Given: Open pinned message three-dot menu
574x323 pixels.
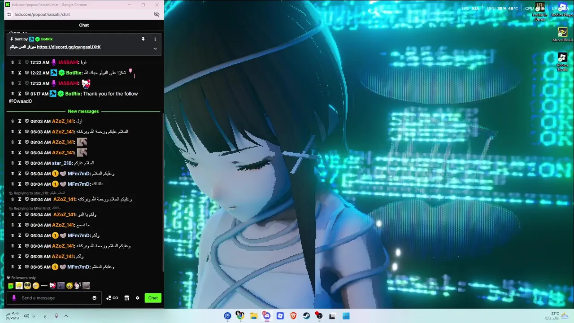Looking at the screenshot, I should click(x=155, y=39).
